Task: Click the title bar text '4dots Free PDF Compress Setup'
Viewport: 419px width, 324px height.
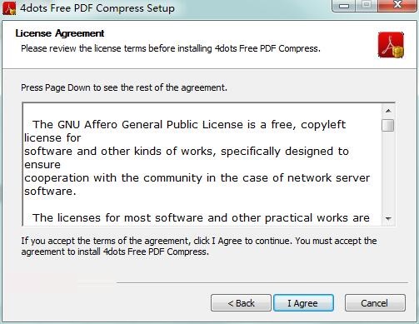Action: pos(97,8)
